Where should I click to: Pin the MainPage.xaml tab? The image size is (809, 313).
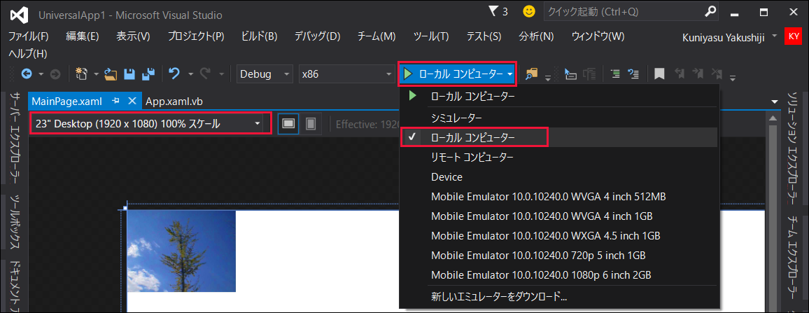click(x=115, y=101)
